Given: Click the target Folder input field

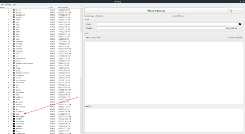Looking at the screenshot, I should click(x=167, y=24).
